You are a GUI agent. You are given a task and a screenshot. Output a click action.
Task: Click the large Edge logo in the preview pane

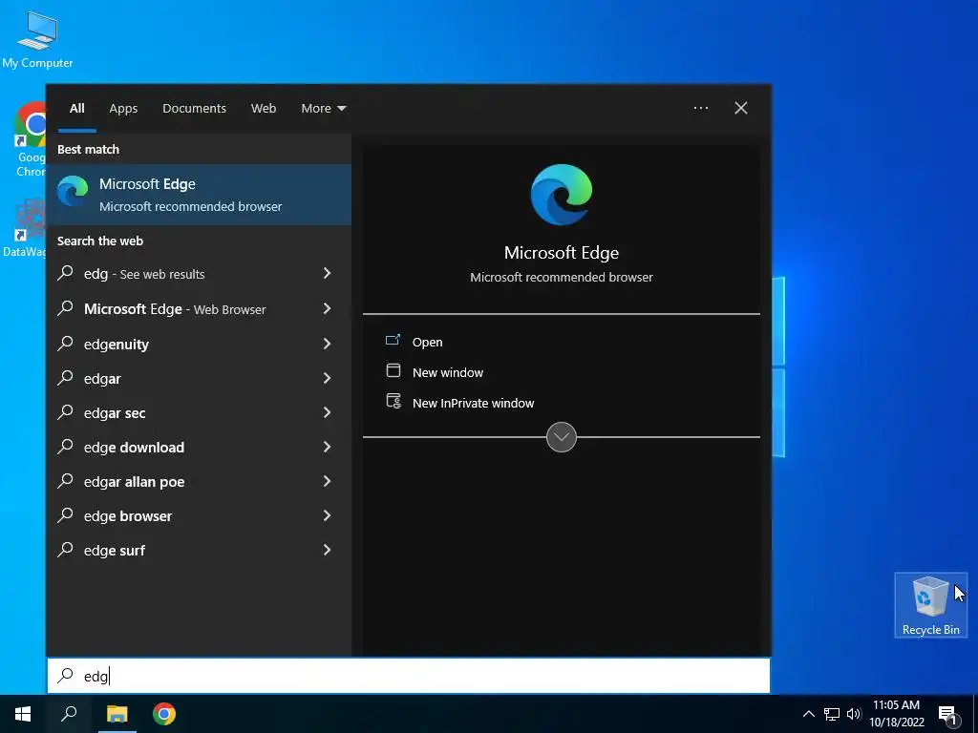562,195
